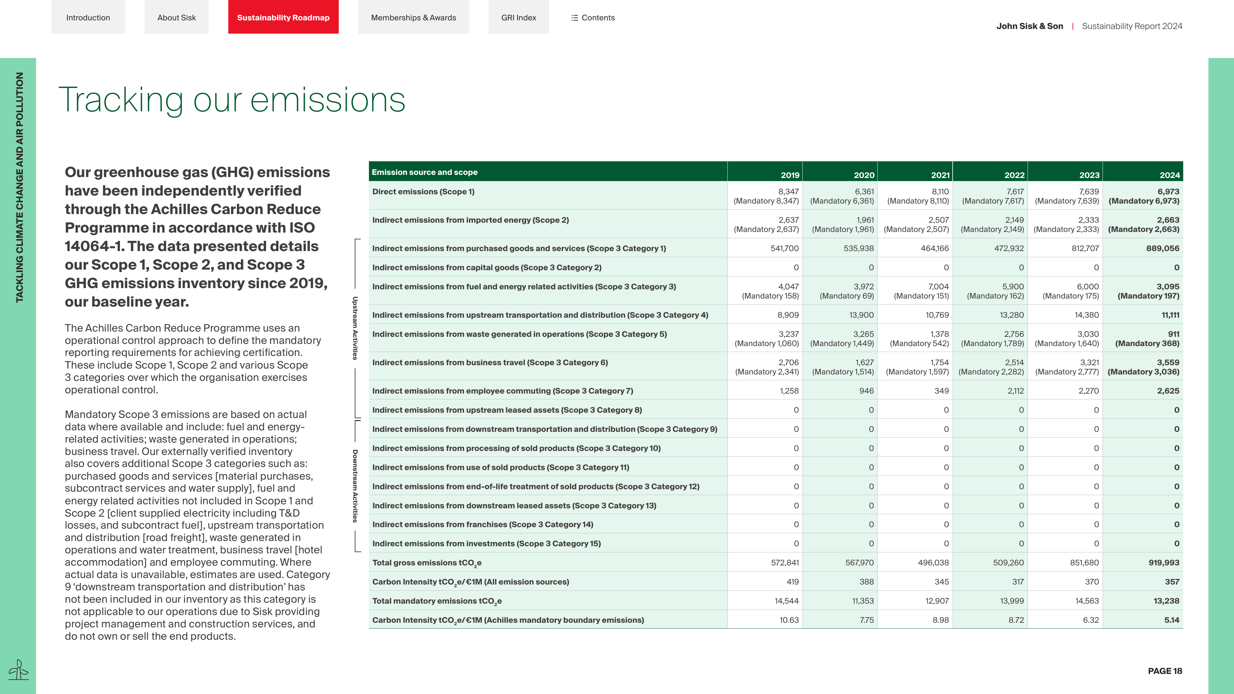Open the Memberships & Awards tab
This screenshot has height=694, width=1234.
coord(413,17)
